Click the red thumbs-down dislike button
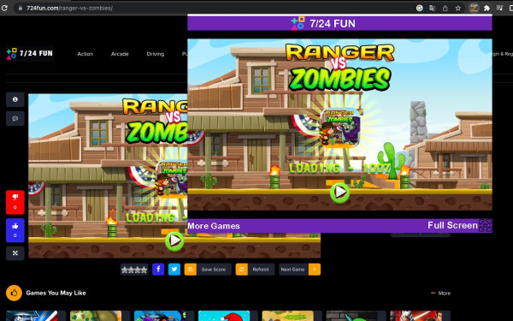Viewport: 513px width, 321px height. tap(15, 202)
